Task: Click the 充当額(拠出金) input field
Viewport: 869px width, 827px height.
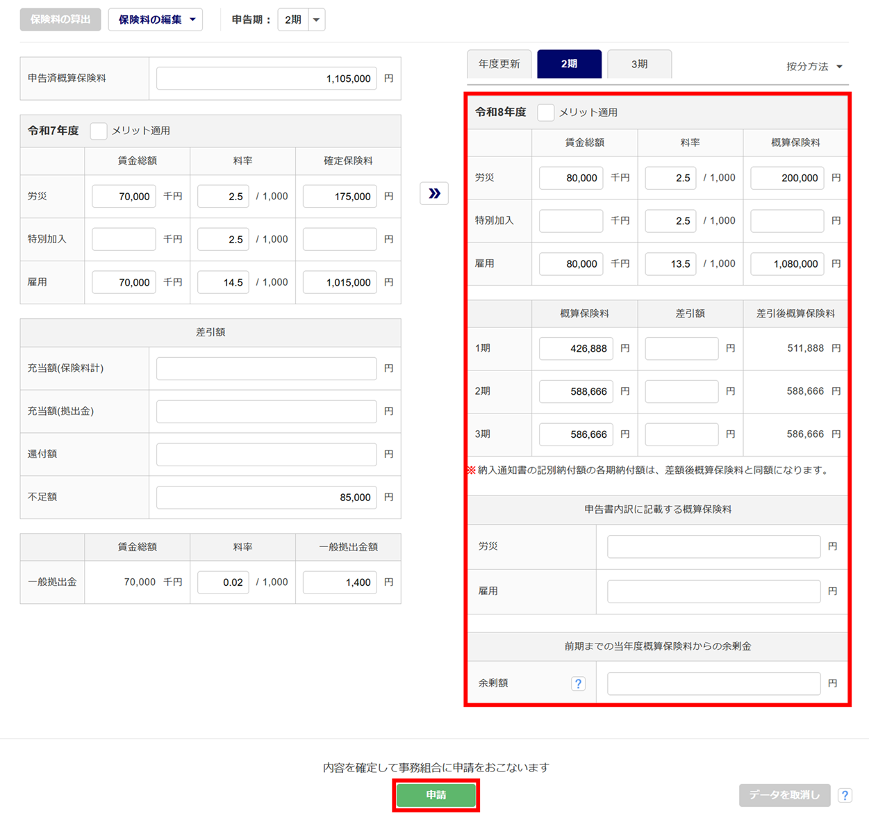Action: pyautogui.click(x=267, y=411)
